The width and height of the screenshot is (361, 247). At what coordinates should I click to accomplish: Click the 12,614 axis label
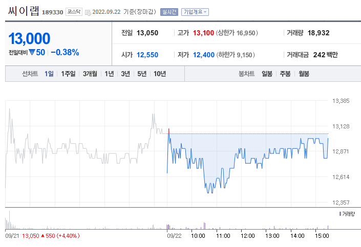[341, 177]
